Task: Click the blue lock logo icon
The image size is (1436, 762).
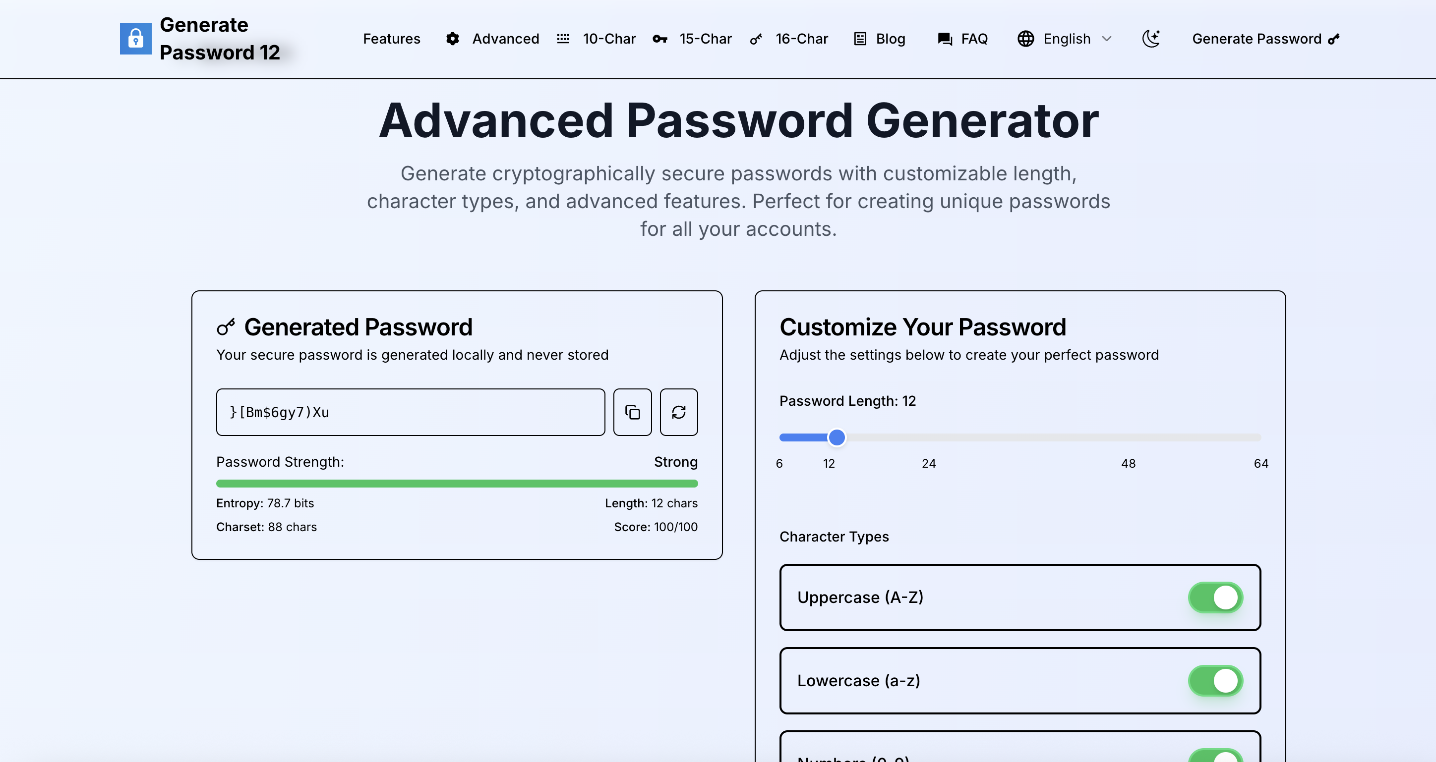Action: coord(135,39)
